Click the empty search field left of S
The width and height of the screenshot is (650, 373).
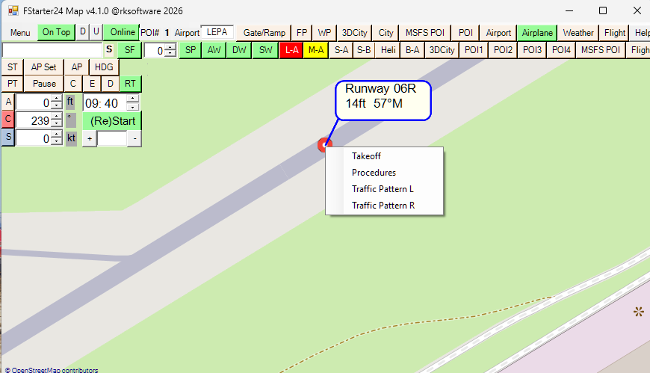pos(52,50)
